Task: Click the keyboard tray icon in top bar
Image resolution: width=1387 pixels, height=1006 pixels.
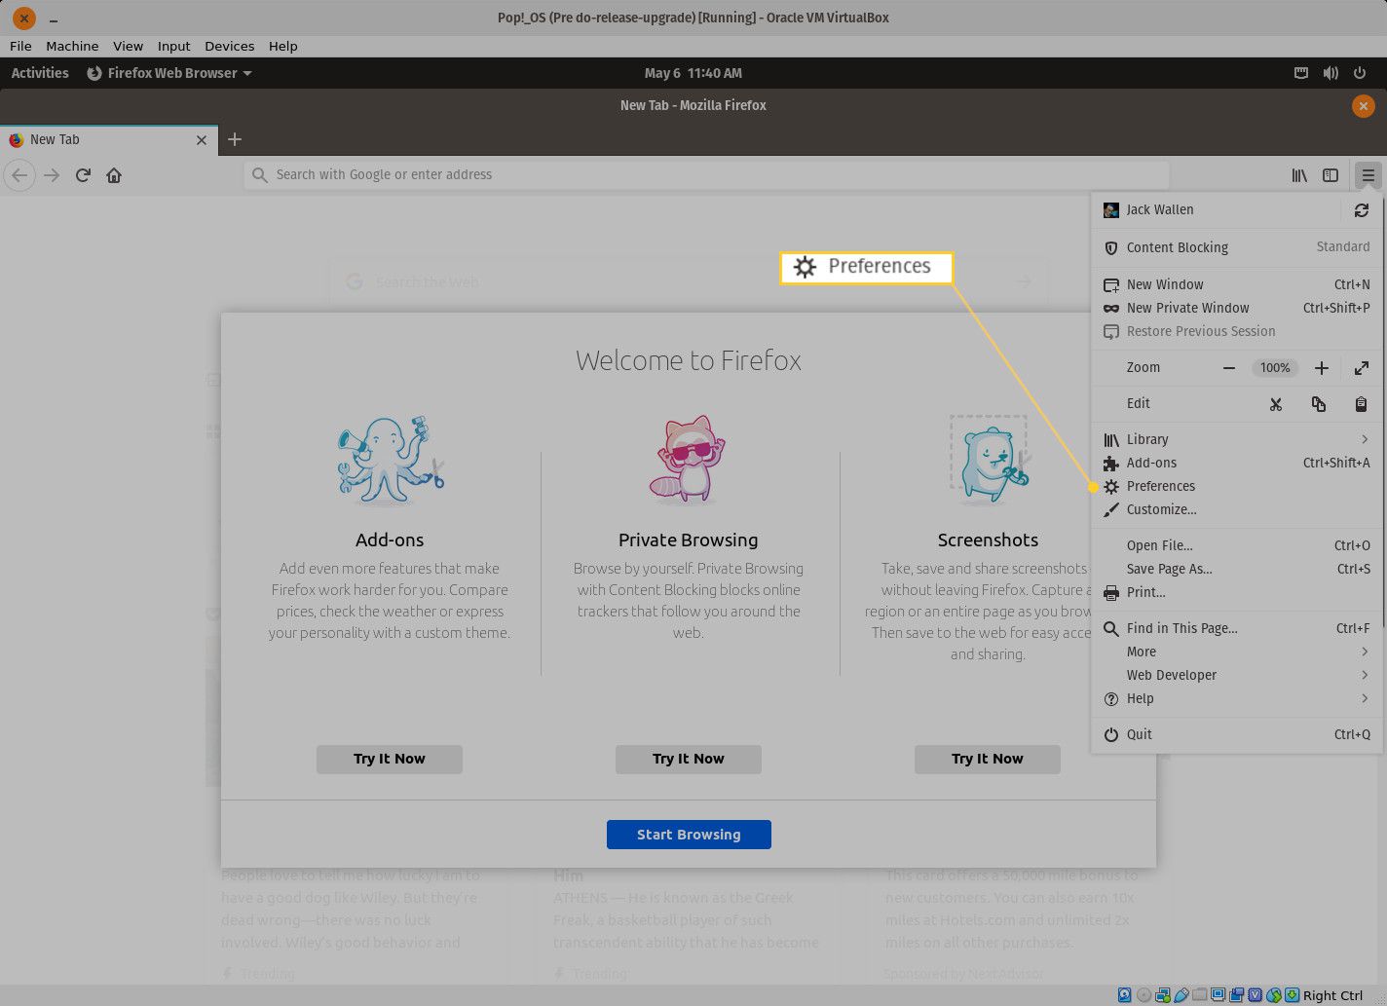Action: click(1301, 73)
